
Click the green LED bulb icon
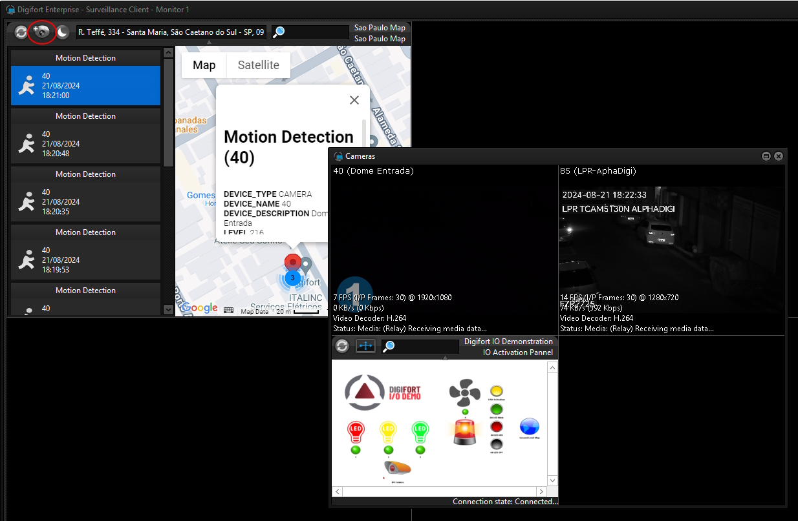pyautogui.click(x=420, y=431)
